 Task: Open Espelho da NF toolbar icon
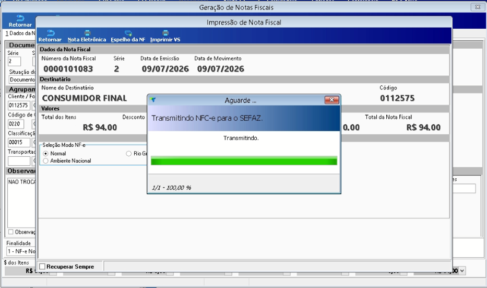click(x=128, y=33)
